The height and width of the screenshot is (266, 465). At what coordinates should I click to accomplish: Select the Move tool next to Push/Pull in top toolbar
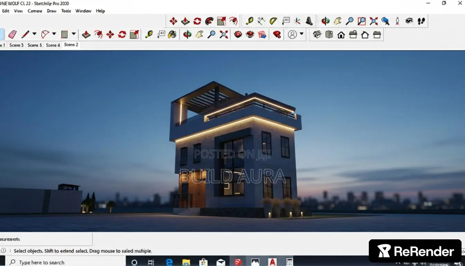(173, 21)
